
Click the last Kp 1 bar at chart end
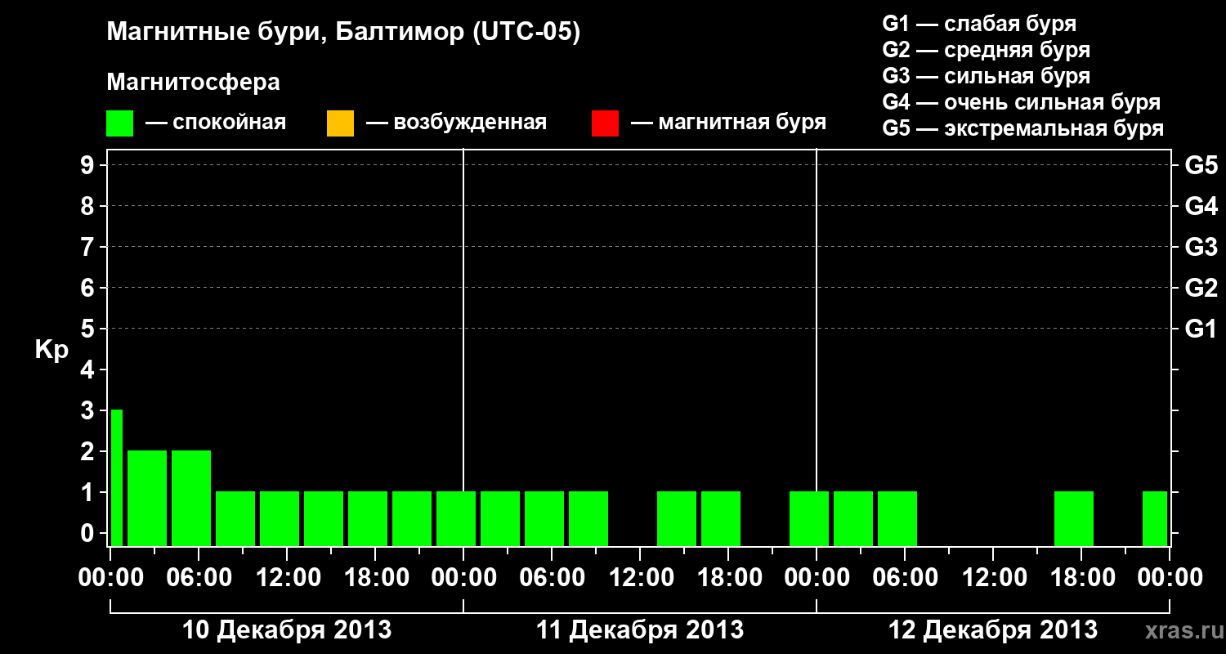[1155, 518]
